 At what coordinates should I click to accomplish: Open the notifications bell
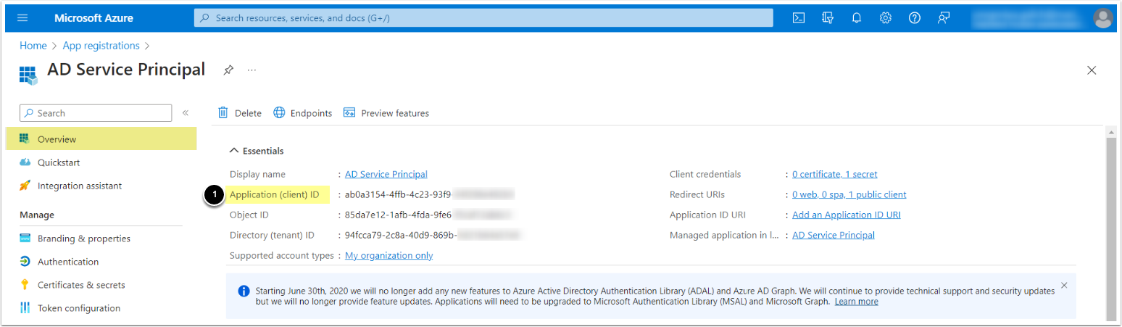(856, 18)
